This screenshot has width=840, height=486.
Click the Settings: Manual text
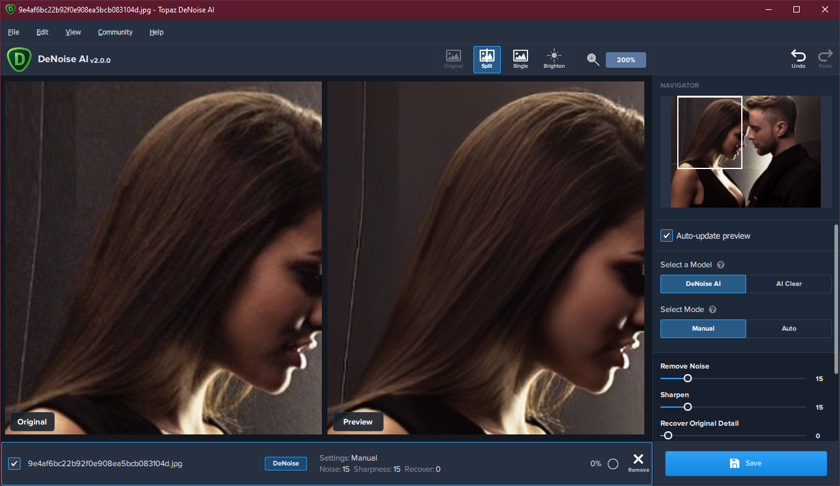click(x=348, y=458)
